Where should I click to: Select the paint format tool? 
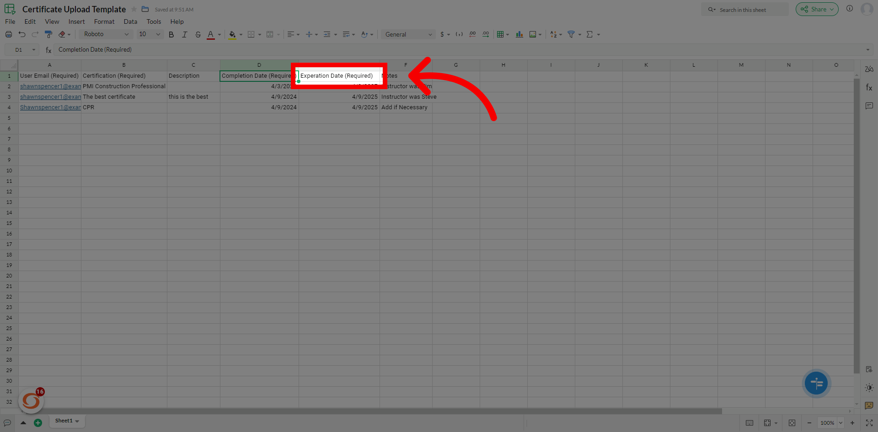coord(48,34)
